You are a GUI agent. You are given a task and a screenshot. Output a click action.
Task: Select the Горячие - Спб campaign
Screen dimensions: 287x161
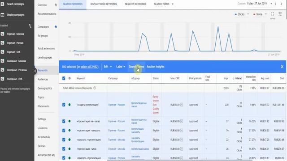tap(13, 52)
